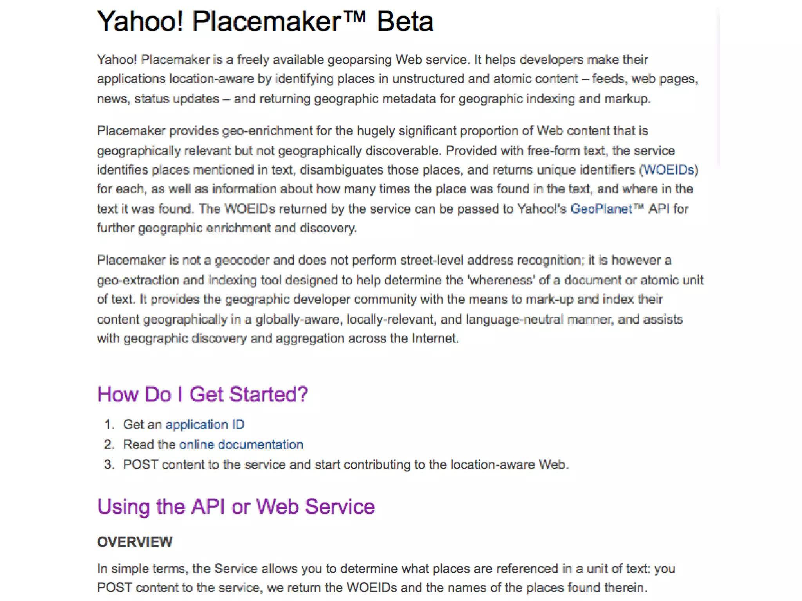
Task: Click the How Do I Get Started? heading
Action: (202, 394)
